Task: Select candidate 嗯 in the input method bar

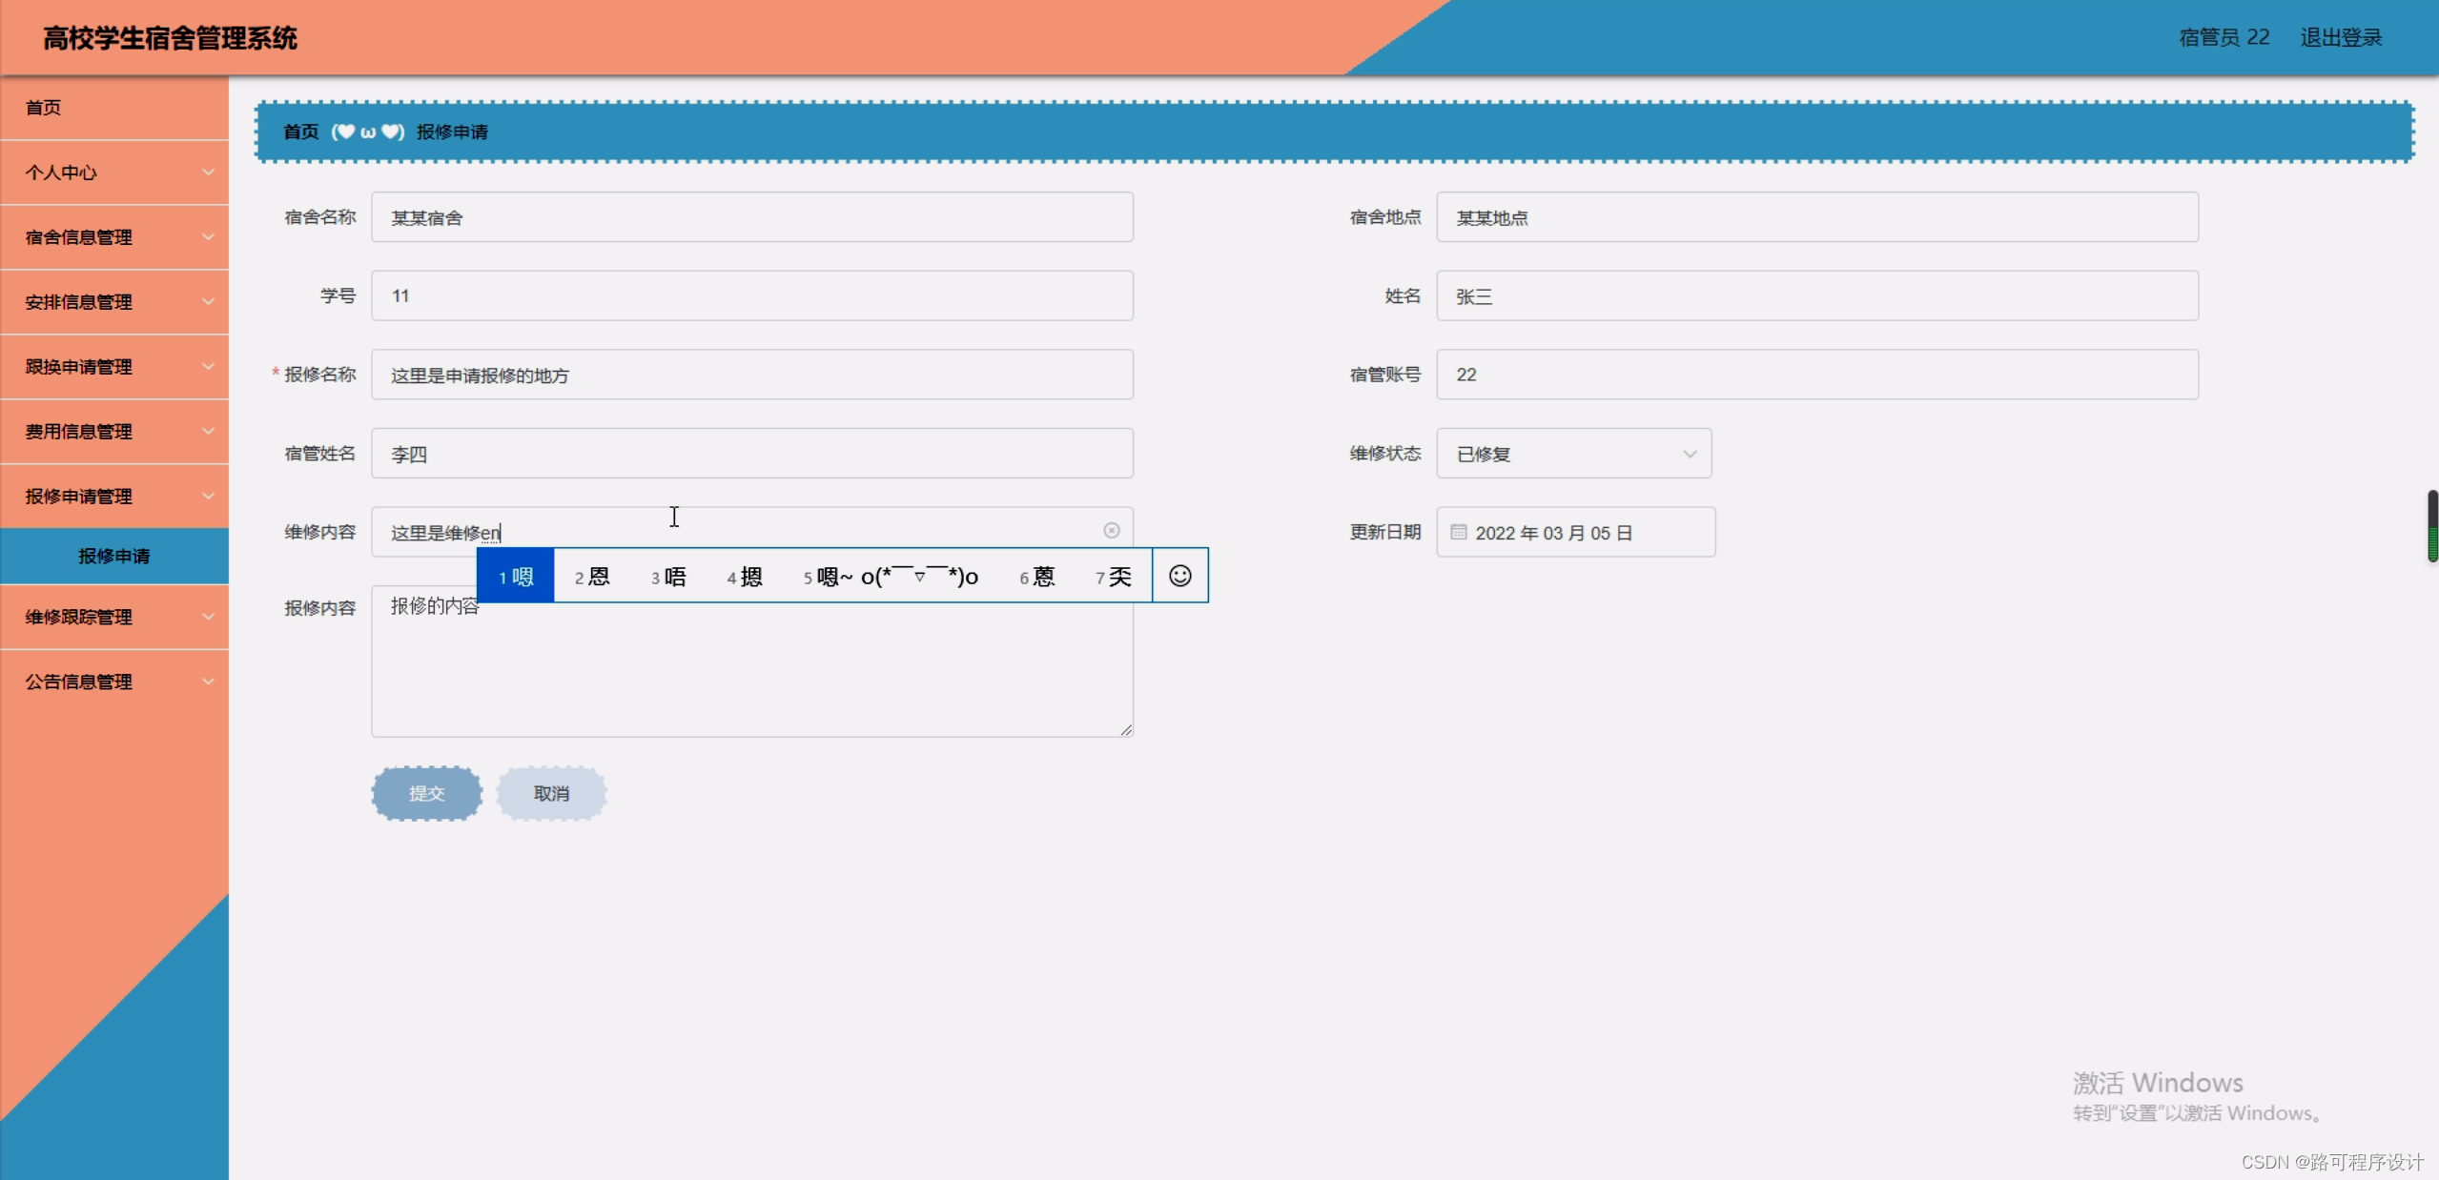Action: tap(514, 576)
